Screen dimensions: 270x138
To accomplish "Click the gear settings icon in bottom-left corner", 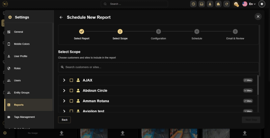I will click(x=5, y=133).
